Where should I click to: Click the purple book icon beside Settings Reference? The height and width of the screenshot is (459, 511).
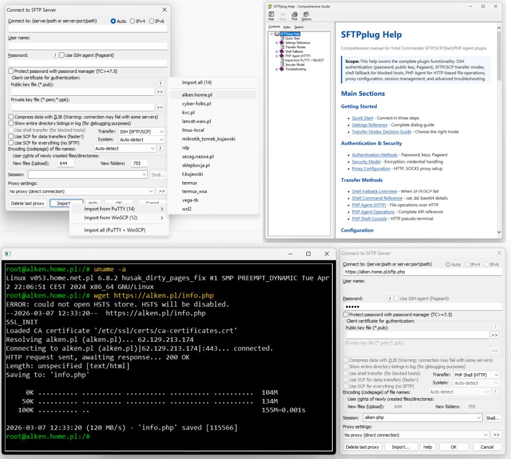click(x=282, y=43)
